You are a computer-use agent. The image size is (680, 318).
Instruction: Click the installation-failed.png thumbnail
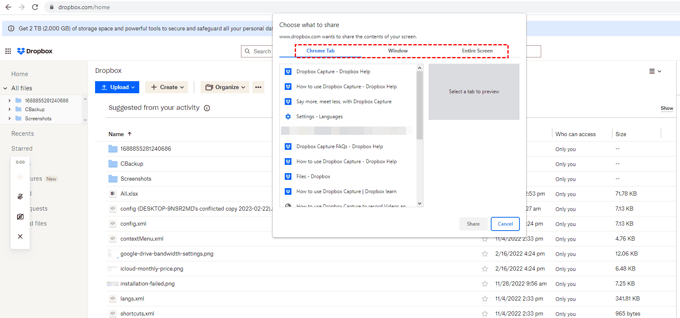[113, 283]
